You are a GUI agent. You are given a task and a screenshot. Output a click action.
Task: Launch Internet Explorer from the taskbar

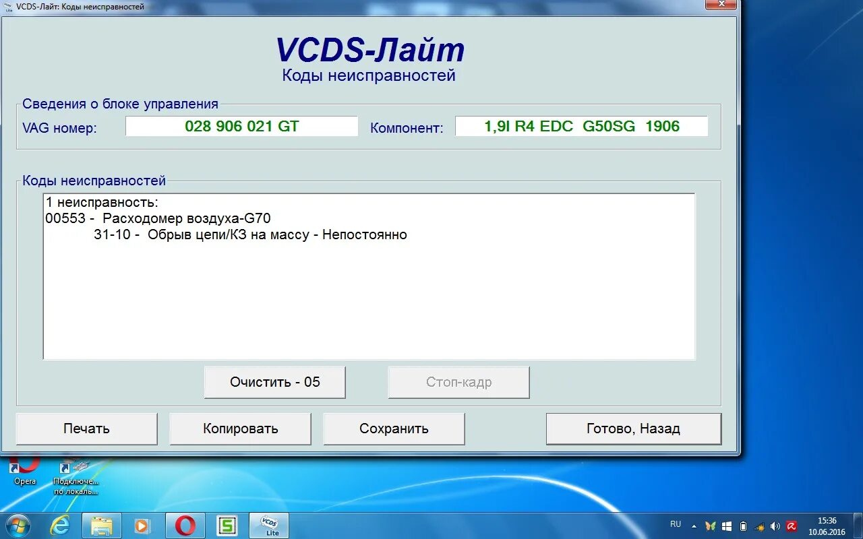pyautogui.click(x=60, y=526)
